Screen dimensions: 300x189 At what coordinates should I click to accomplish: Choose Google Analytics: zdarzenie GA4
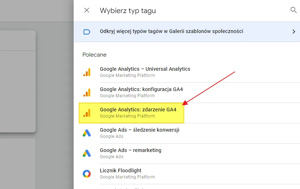[x=138, y=110]
